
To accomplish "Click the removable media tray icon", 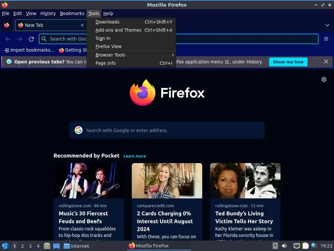I will [275, 246].
